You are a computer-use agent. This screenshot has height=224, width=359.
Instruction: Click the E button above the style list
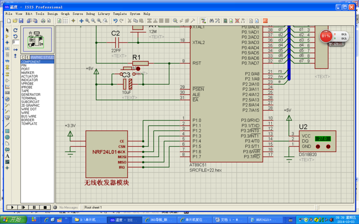pos(27,57)
